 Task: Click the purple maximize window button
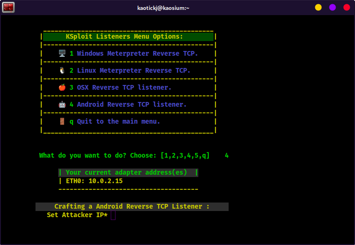point(332,8)
